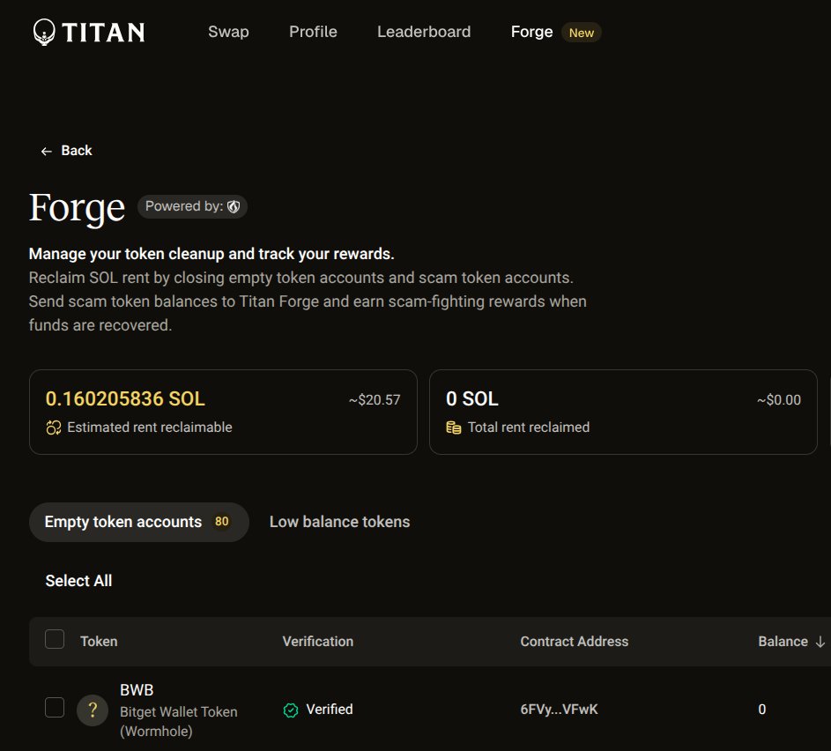Open the Leaderboard page
The height and width of the screenshot is (751, 831).
[424, 32]
